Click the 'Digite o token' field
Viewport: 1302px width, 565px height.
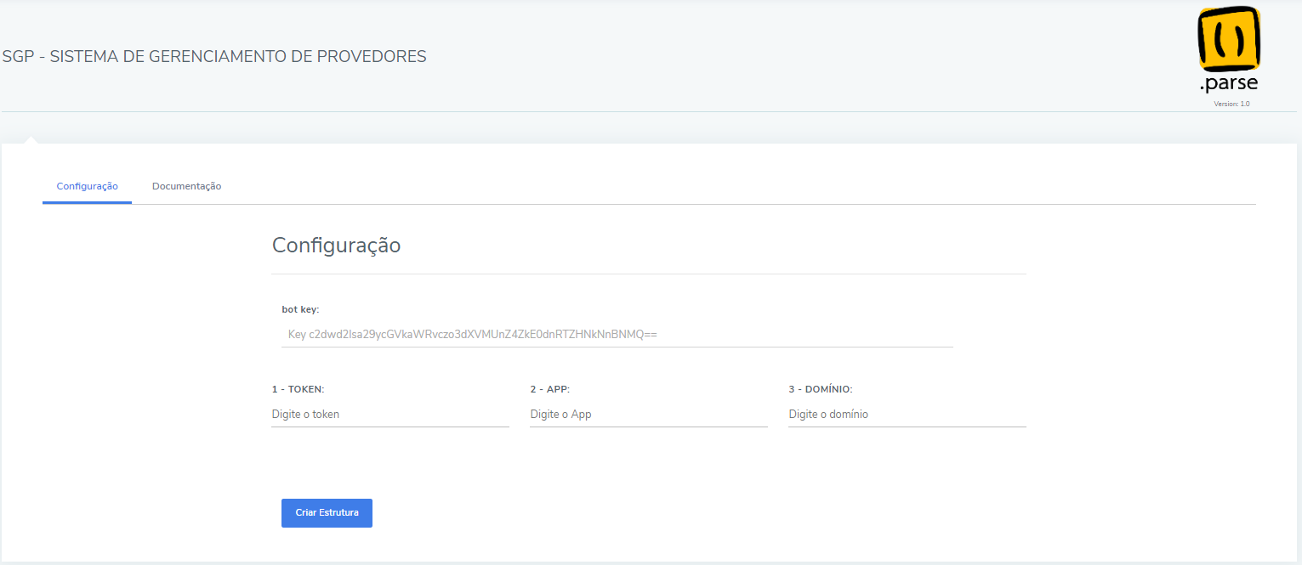(x=390, y=415)
